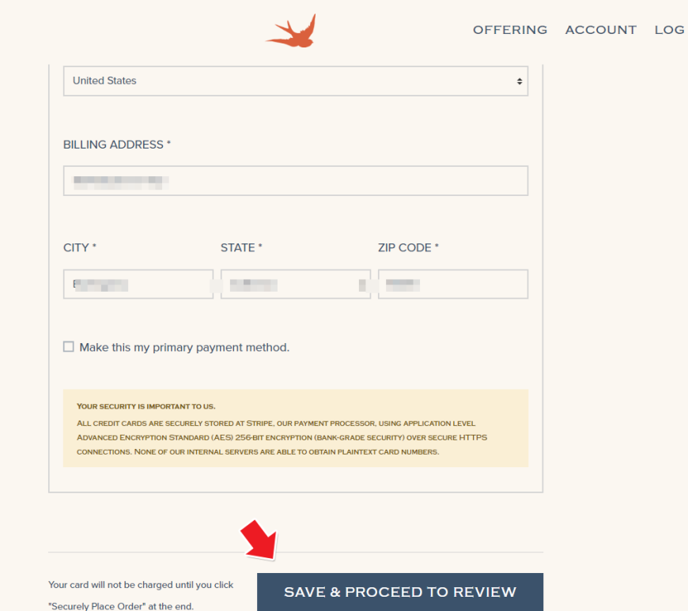The height and width of the screenshot is (611, 688).
Task: Click the Billing Address label
Action: click(117, 145)
